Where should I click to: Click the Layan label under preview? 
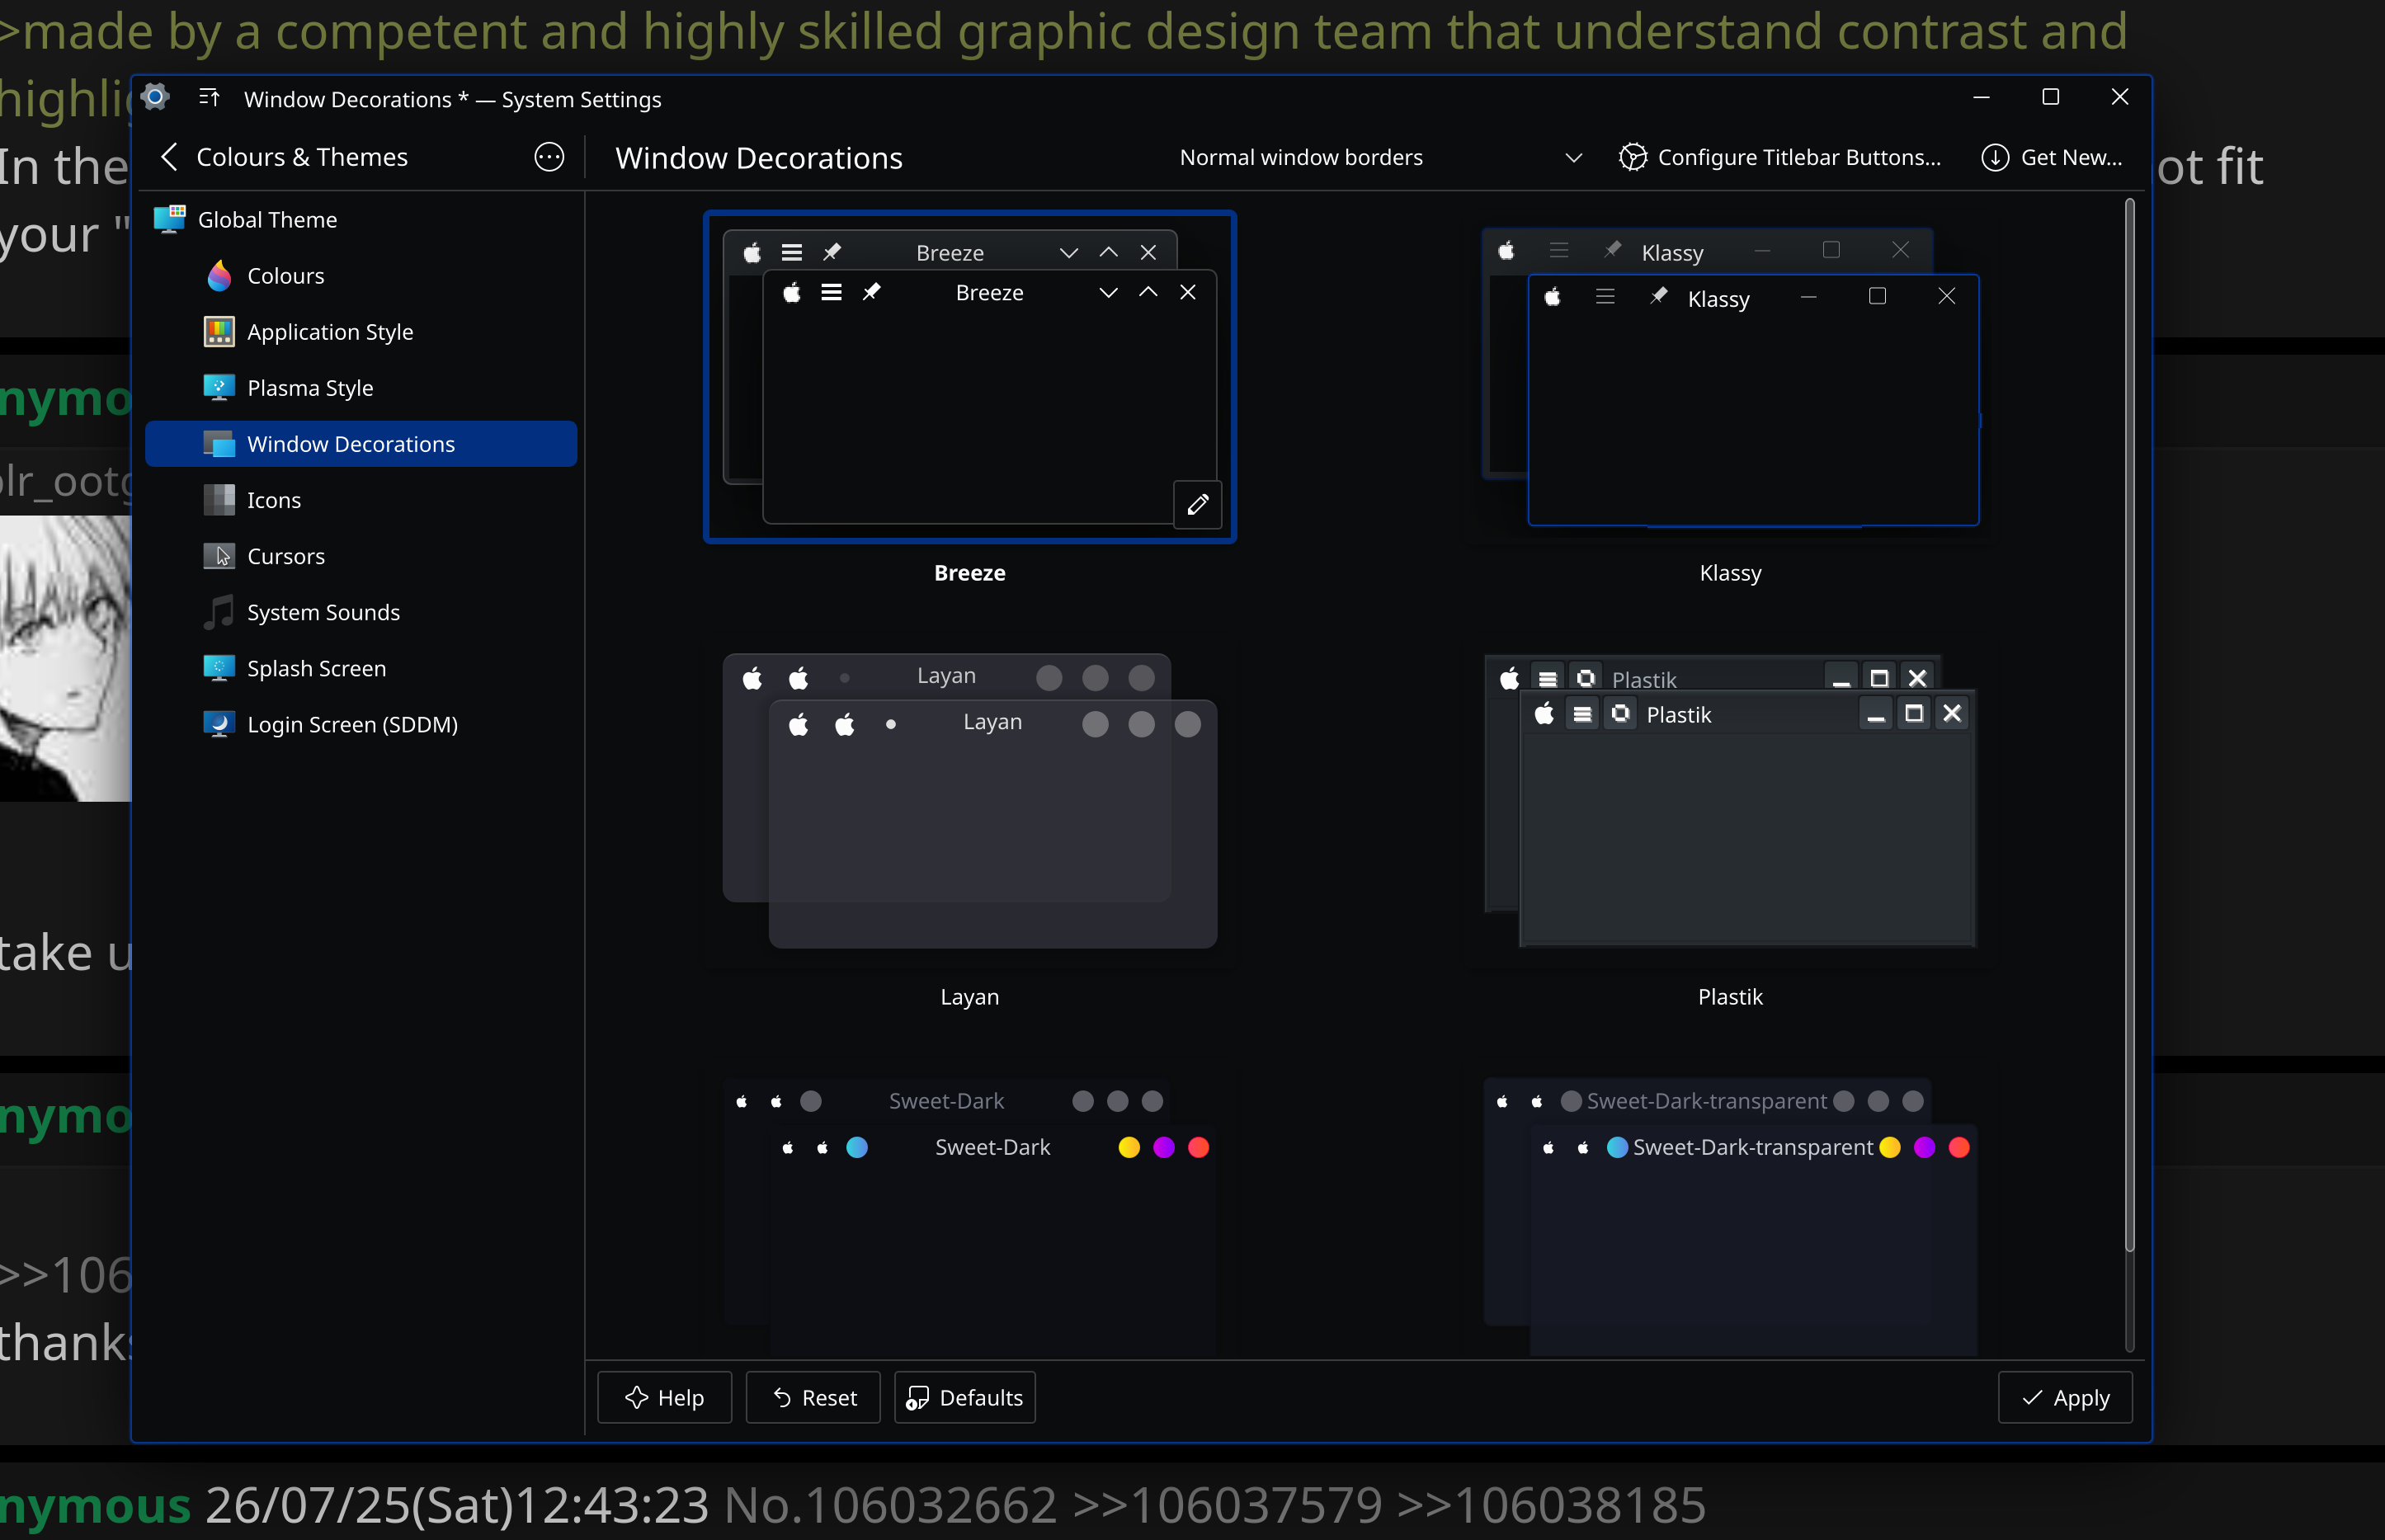(x=969, y=997)
